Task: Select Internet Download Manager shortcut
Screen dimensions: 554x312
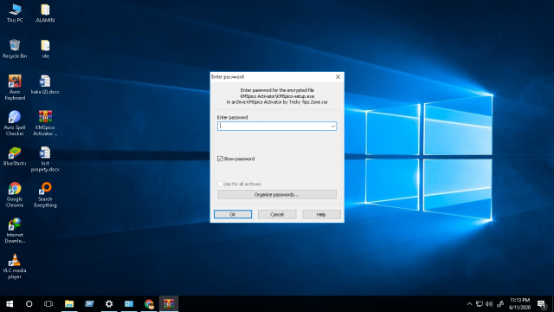Action: pyautogui.click(x=15, y=231)
